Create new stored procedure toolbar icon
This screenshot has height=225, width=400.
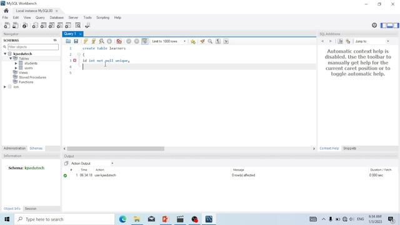pyautogui.click(x=60, y=25)
